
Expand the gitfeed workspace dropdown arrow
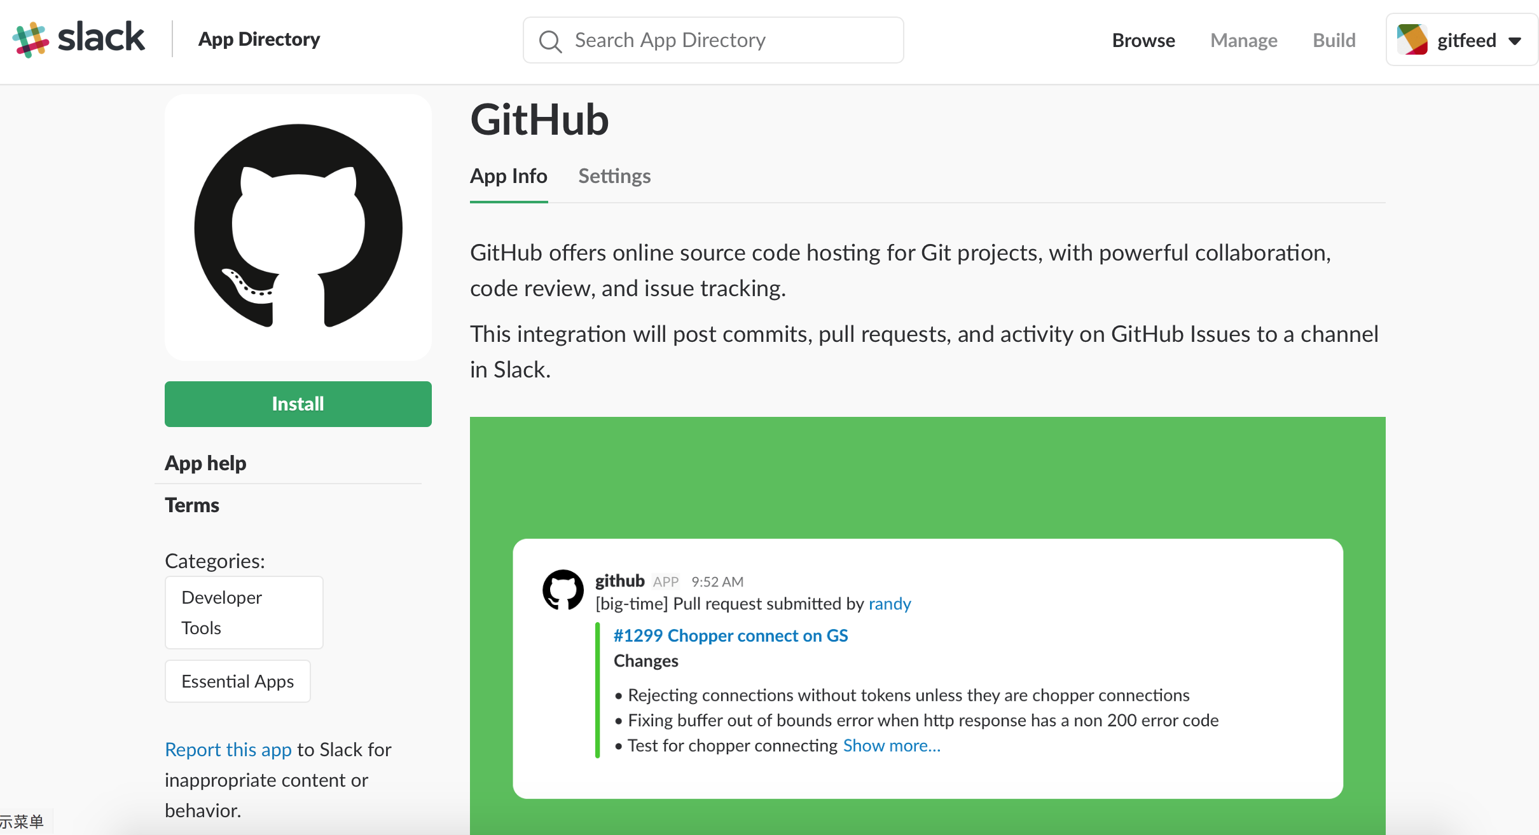pyautogui.click(x=1515, y=41)
